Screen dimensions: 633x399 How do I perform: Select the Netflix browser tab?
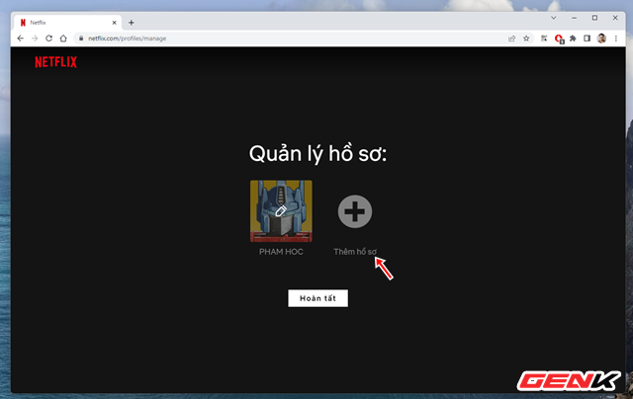[67, 23]
